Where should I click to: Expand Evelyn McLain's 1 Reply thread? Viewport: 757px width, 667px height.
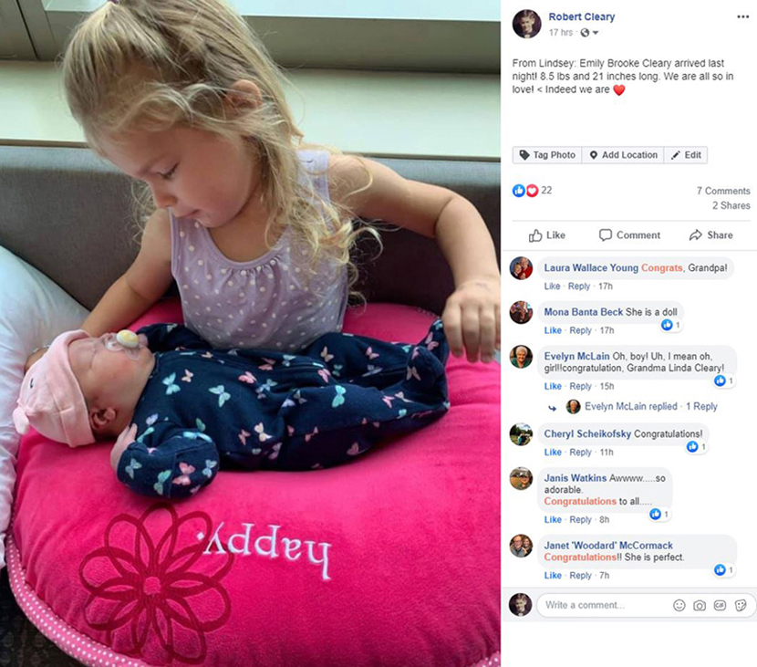point(701,407)
